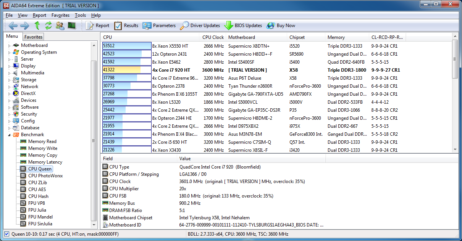This screenshot has height=241, width=462.
Task: Open the Report menu in the menu bar
Action: (39, 15)
